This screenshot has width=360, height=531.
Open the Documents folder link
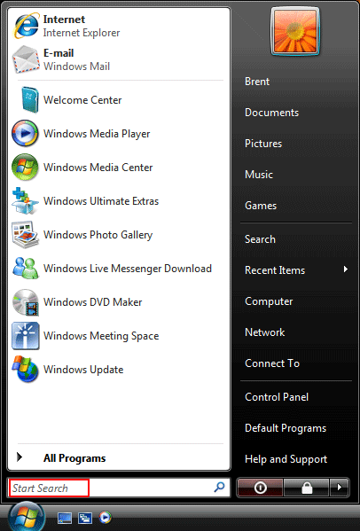[x=271, y=113]
